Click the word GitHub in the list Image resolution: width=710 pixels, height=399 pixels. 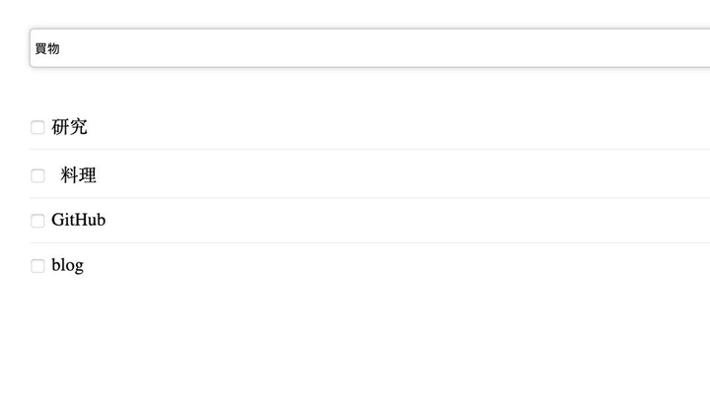coord(78,221)
